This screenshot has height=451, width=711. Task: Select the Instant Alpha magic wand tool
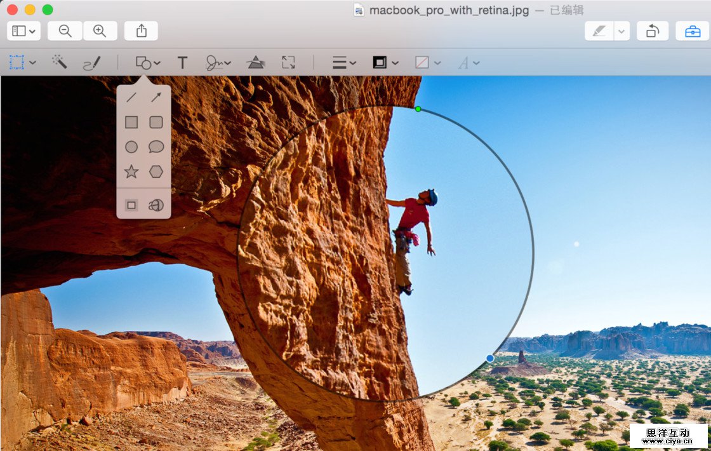[x=60, y=62]
